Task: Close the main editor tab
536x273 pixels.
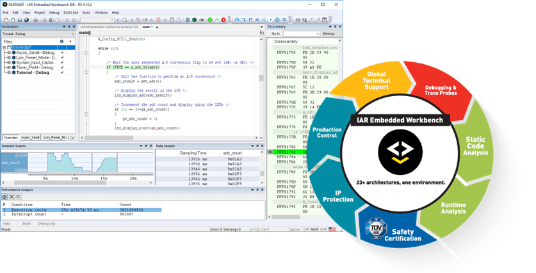Action: (157, 28)
